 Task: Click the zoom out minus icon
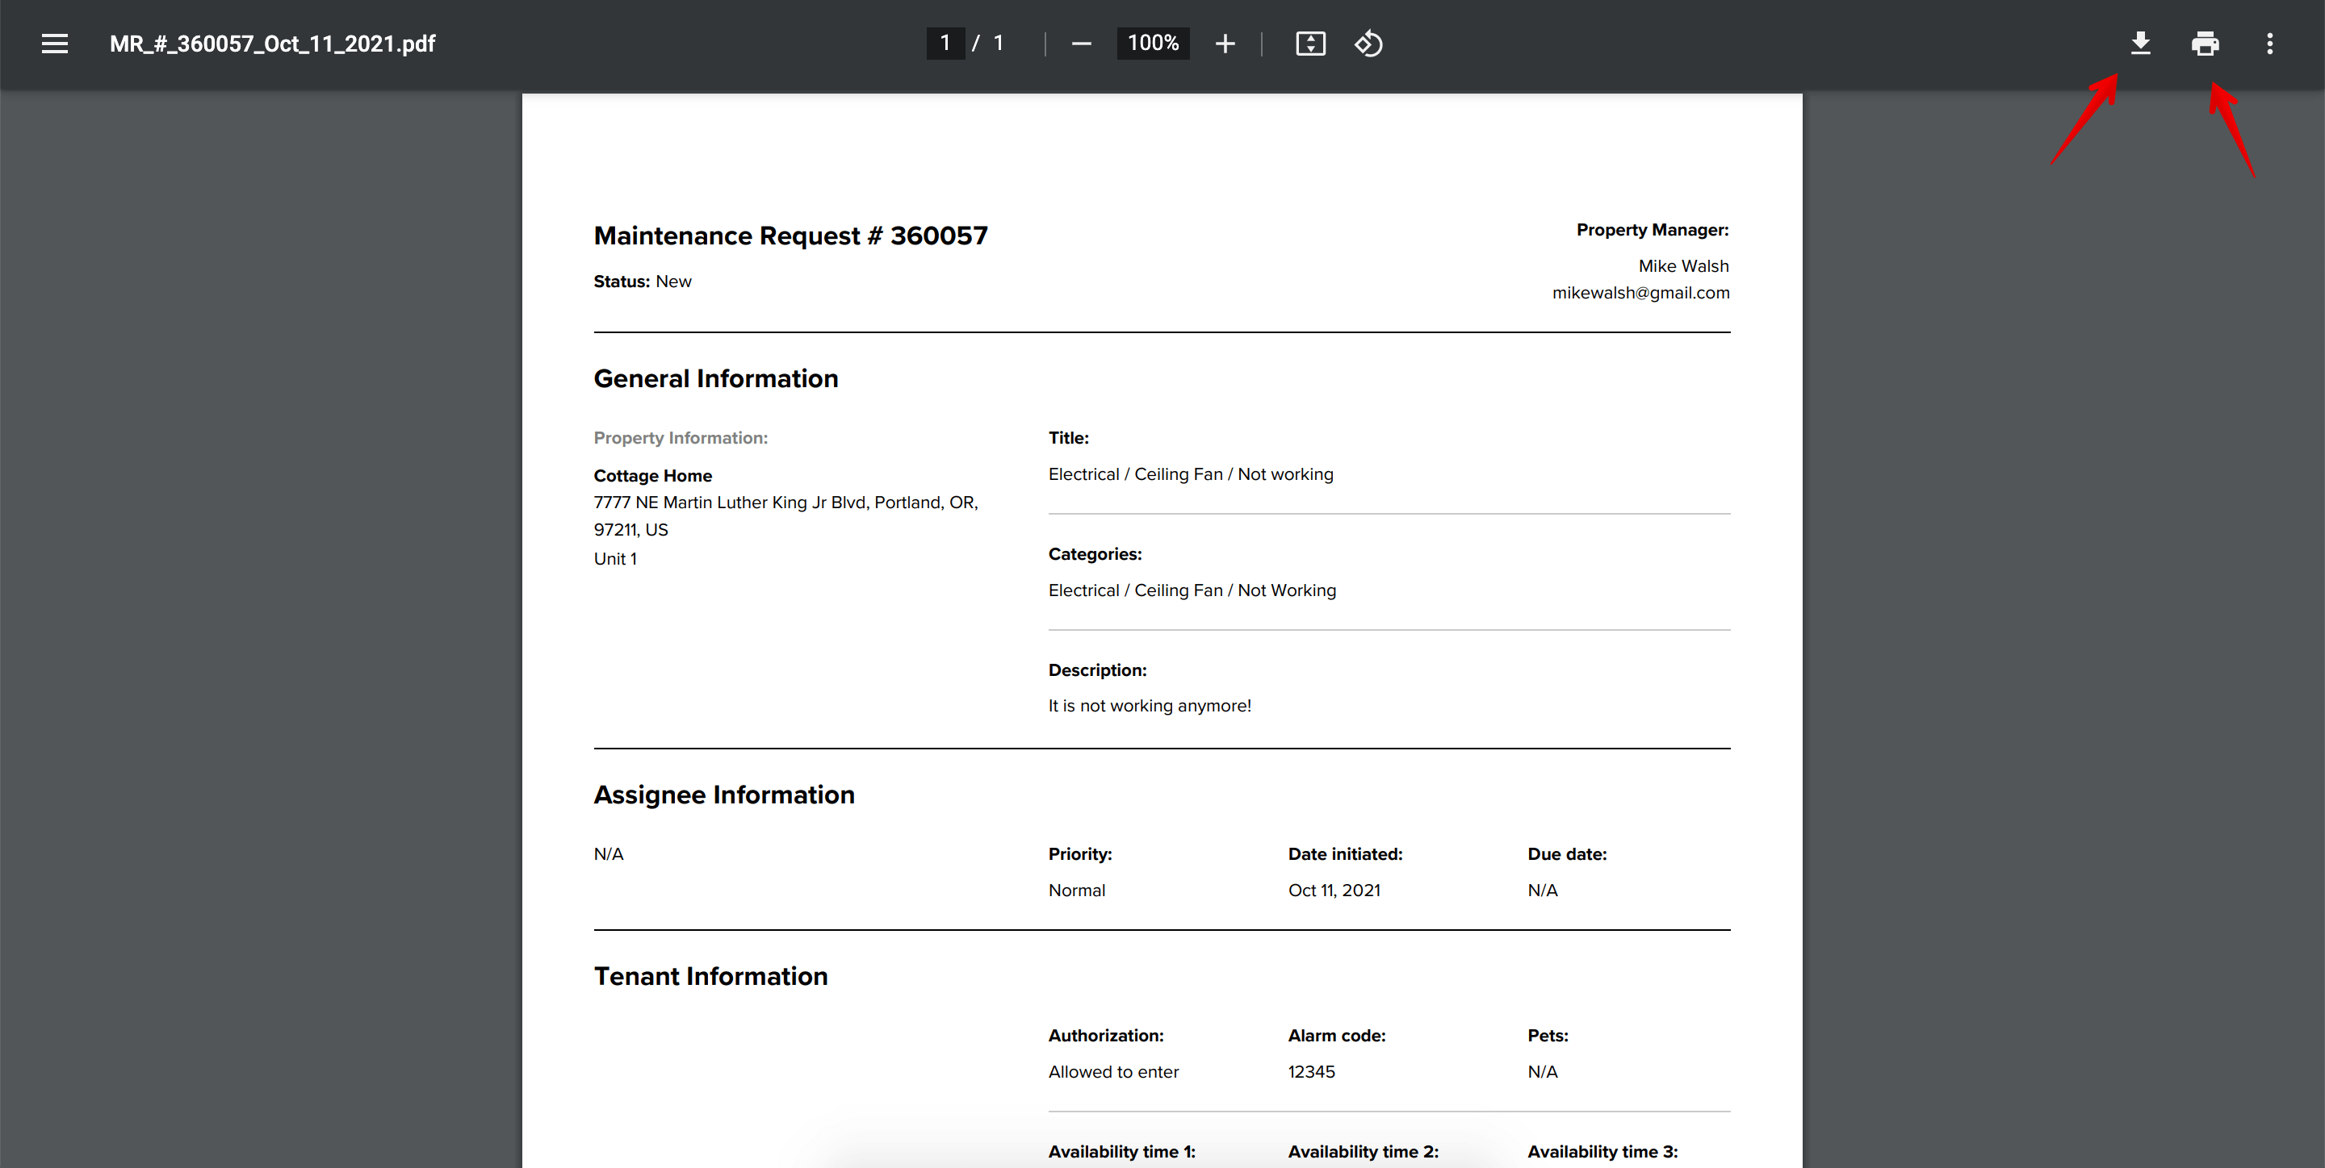tap(1080, 44)
